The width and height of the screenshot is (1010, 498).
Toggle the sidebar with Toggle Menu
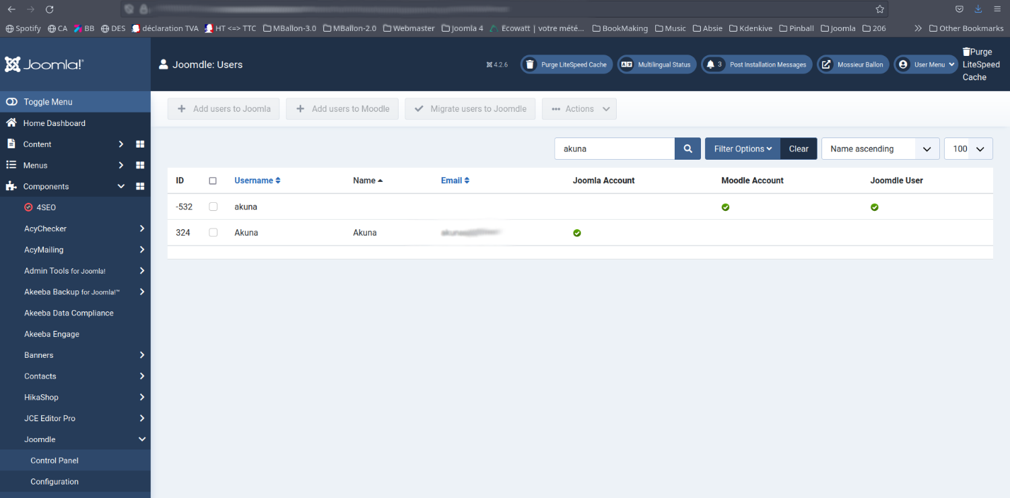[x=47, y=102]
